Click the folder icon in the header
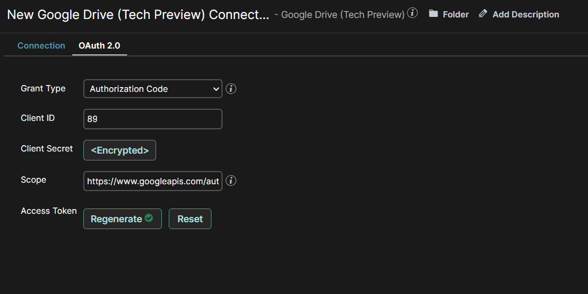Screen dimensions: 588x294 click(x=433, y=14)
